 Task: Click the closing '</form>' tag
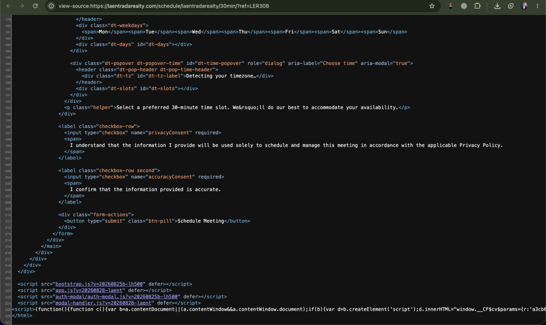(x=63, y=233)
